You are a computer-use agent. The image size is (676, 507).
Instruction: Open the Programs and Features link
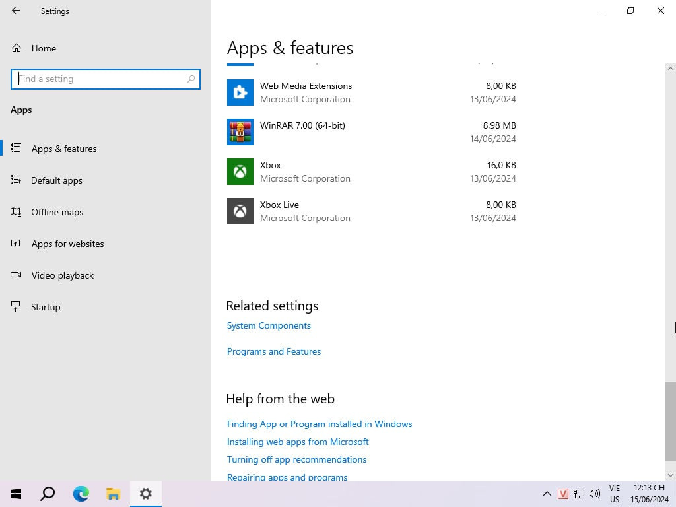(274, 351)
